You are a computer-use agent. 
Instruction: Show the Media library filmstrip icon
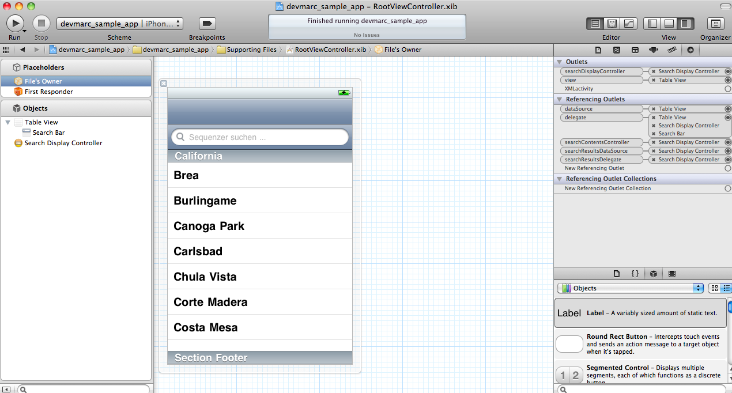point(672,274)
